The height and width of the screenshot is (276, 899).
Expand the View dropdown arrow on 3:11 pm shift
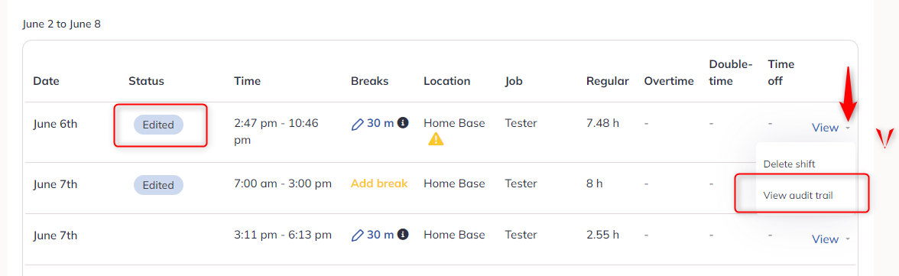847,239
